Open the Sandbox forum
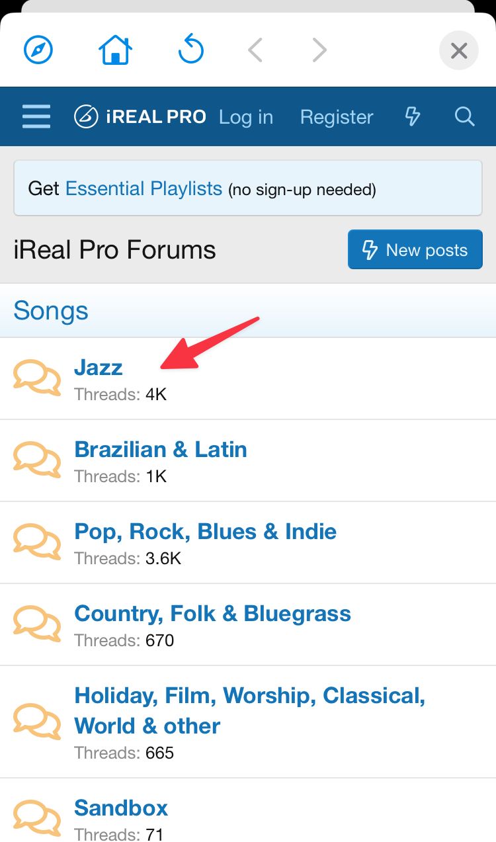The width and height of the screenshot is (496, 842). 121,808
